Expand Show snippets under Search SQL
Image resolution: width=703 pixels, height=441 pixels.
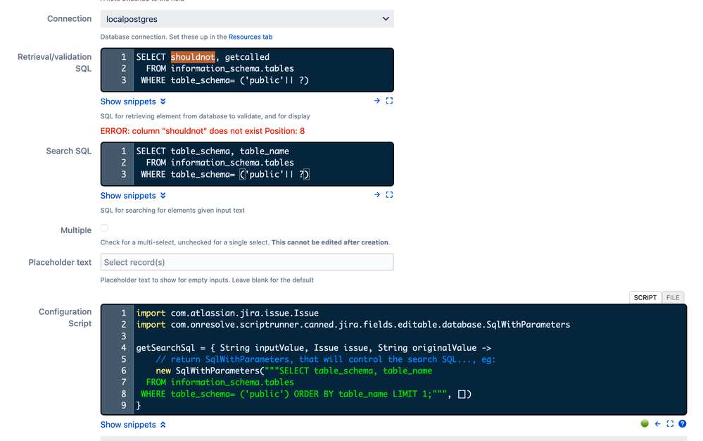pos(133,196)
